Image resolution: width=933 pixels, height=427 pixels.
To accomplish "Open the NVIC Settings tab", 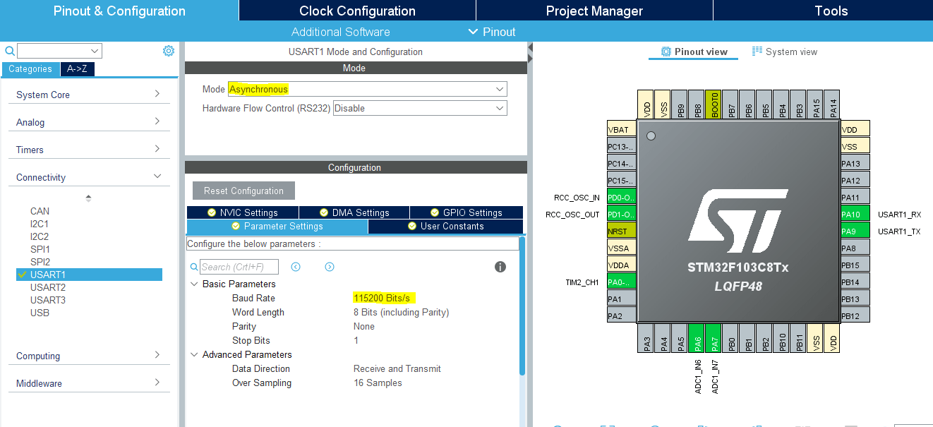I will click(x=242, y=212).
